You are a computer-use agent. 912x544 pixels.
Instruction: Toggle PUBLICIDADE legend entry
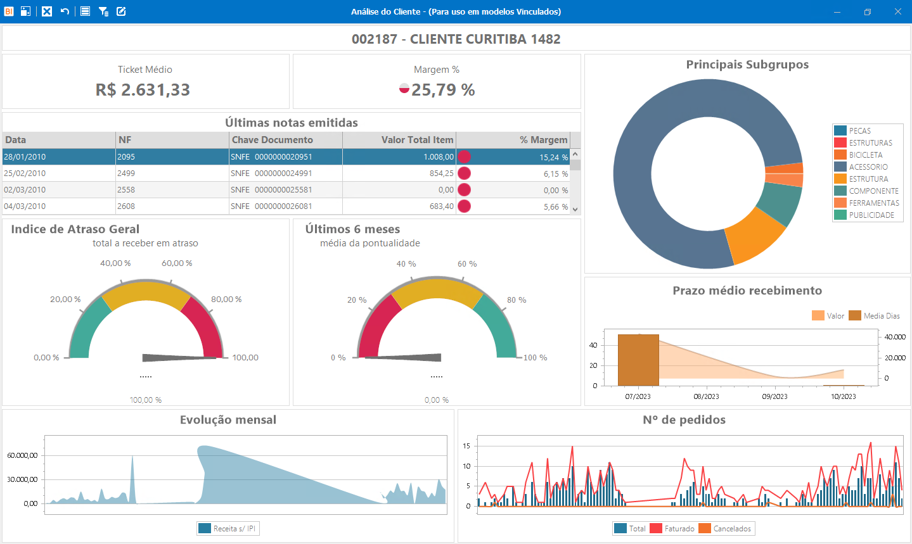[864, 215]
